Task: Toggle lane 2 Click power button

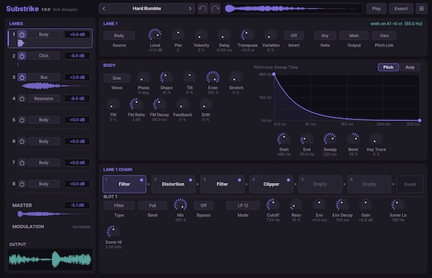Action: [x=22, y=56]
